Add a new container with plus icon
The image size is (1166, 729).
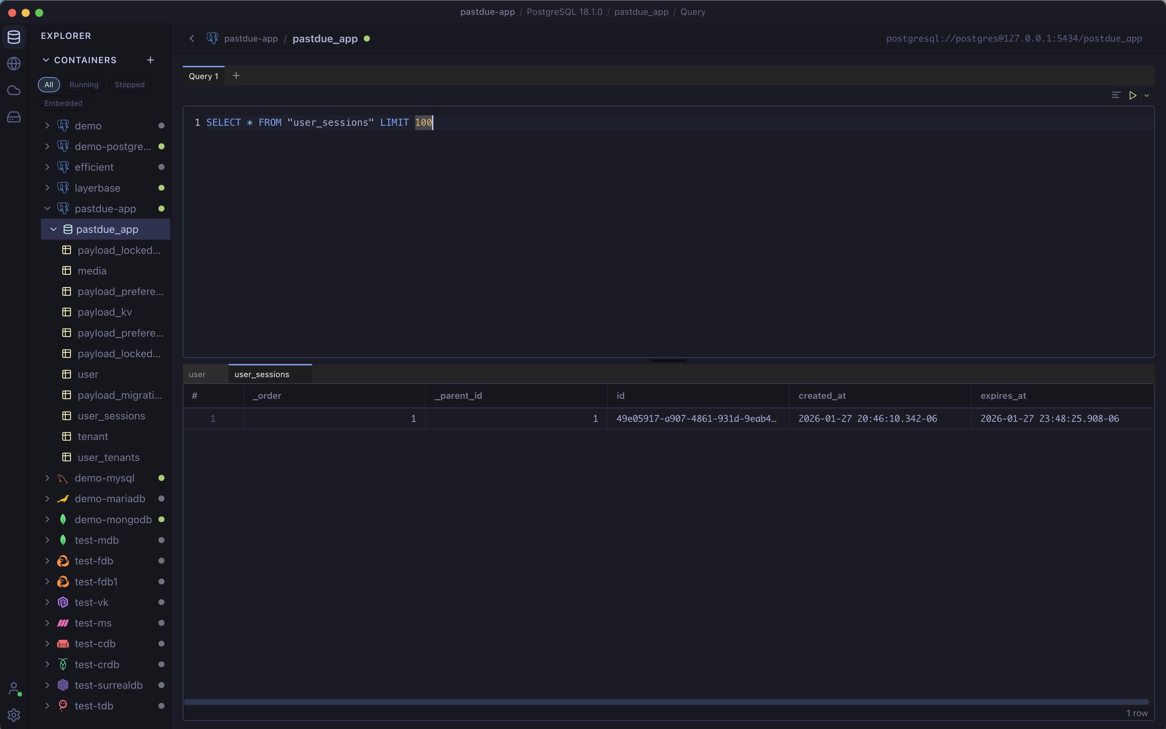[x=150, y=60]
